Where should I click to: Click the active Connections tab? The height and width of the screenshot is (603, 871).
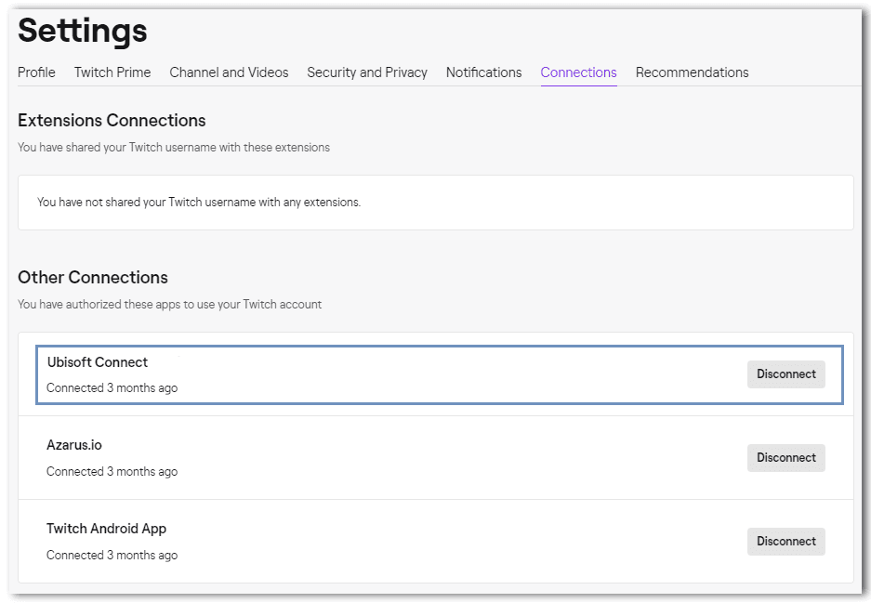coord(578,72)
